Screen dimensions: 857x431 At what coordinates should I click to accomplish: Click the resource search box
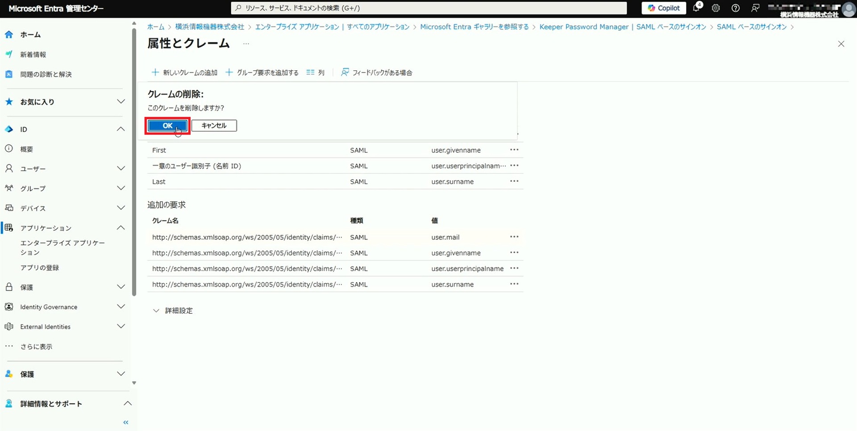pyautogui.click(x=428, y=8)
